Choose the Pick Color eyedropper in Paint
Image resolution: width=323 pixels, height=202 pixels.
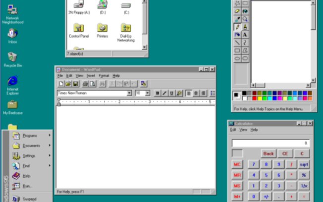[x=237, y=19]
